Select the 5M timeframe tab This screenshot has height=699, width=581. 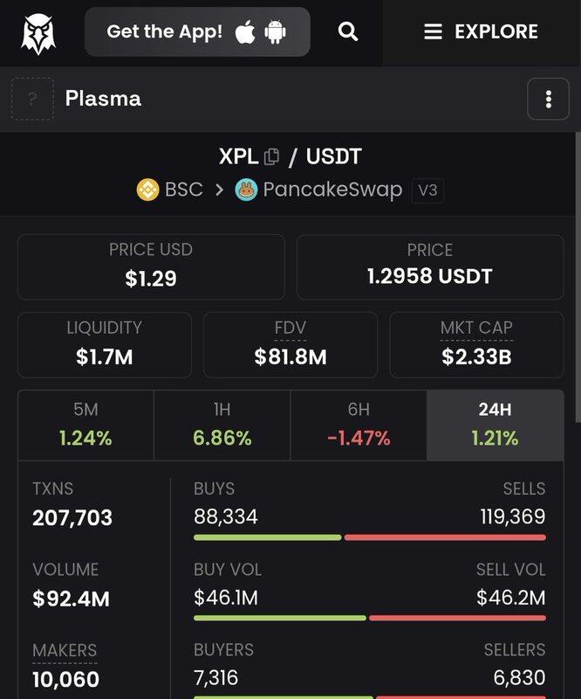pyautogui.click(x=85, y=425)
